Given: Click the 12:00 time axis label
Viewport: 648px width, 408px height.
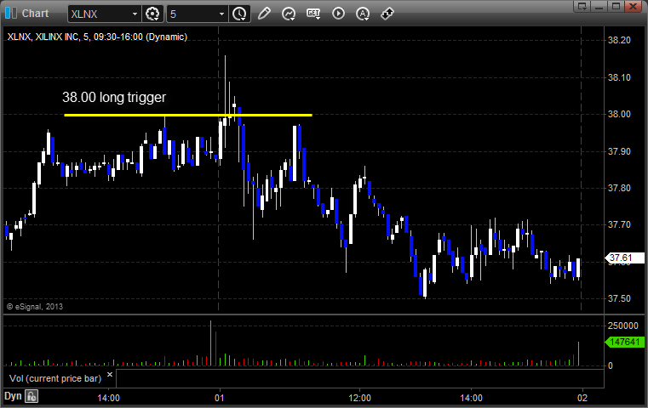Looking at the screenshot, I should (x=359, y=398).
